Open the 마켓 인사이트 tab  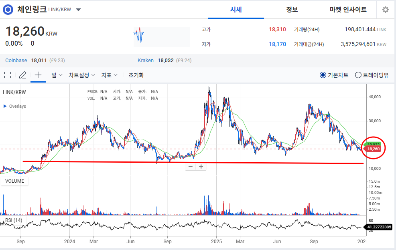348,10
